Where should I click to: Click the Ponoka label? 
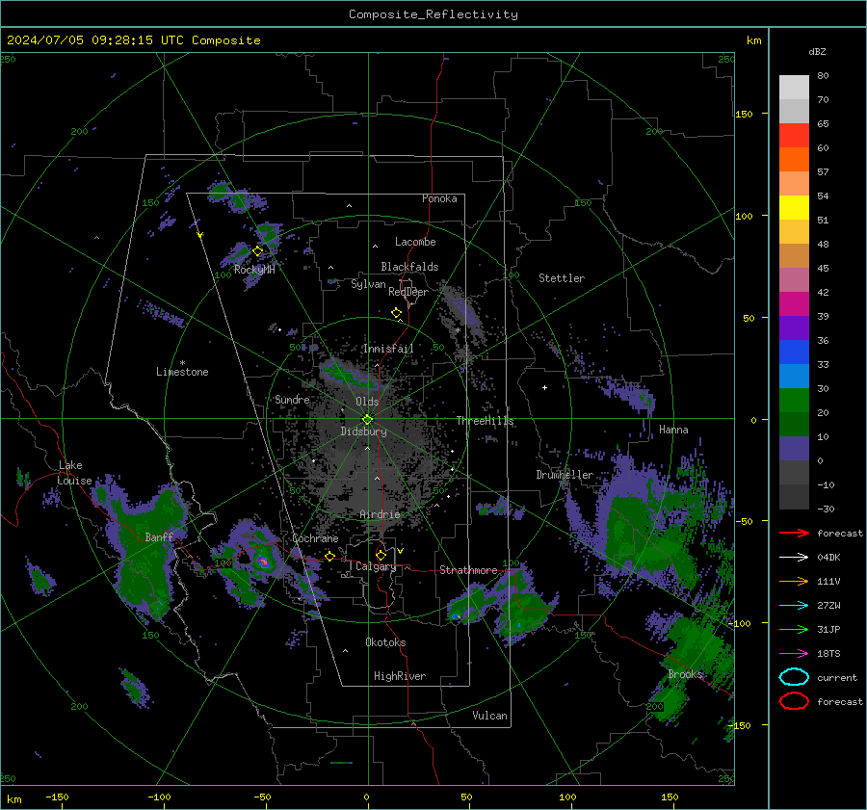439,198
